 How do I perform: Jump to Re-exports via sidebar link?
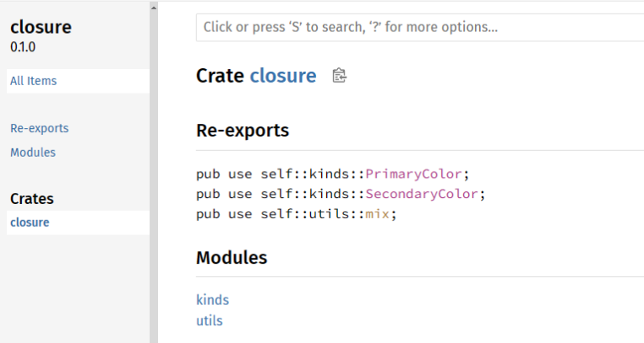point(40,129)
